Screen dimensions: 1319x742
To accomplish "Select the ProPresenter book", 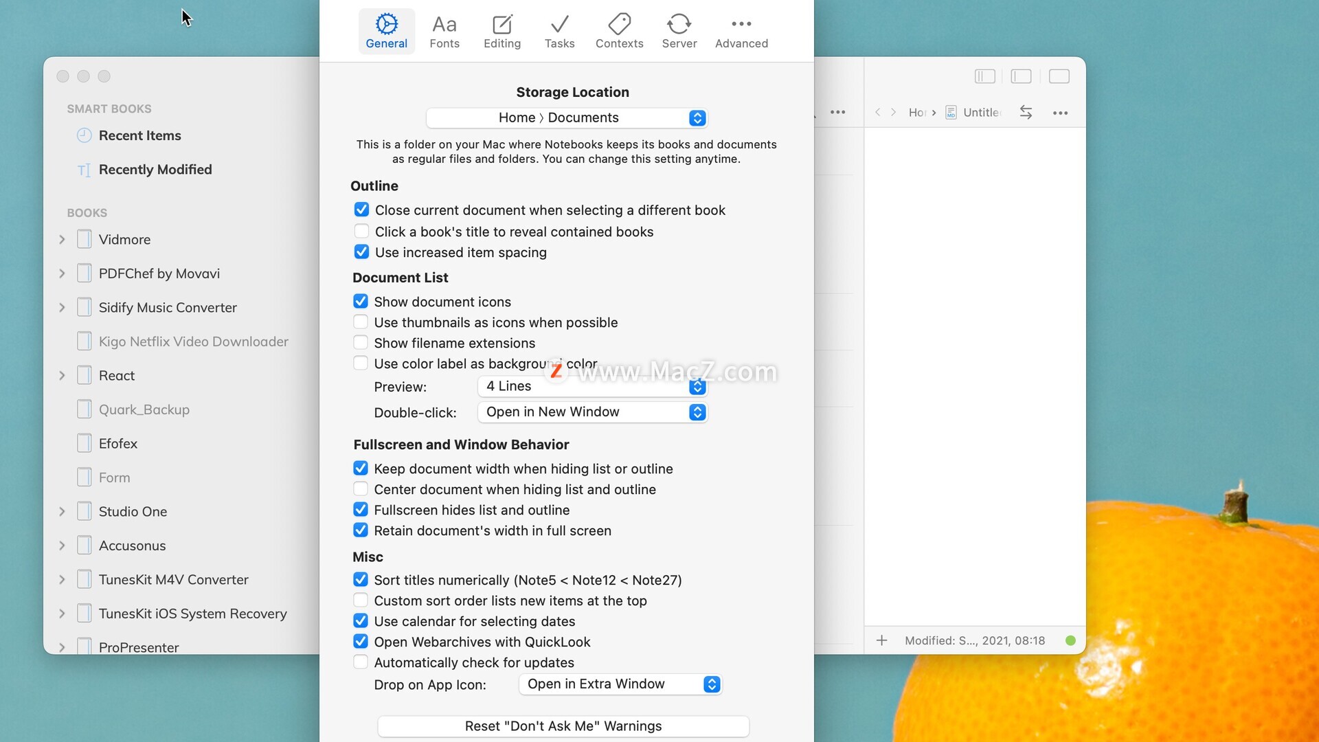I will click(139, 647).
